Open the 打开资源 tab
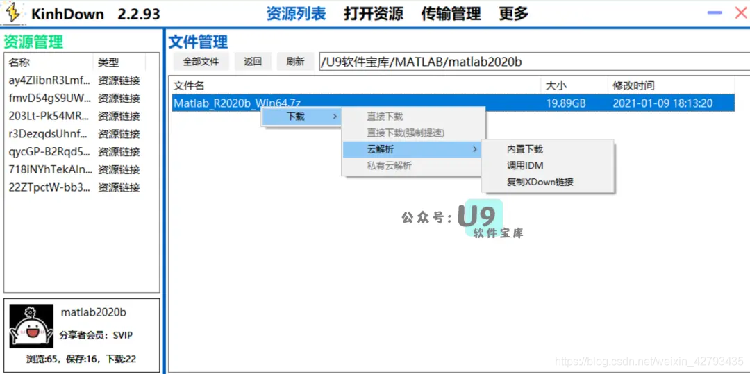750x374 pixels. [374, 13]
